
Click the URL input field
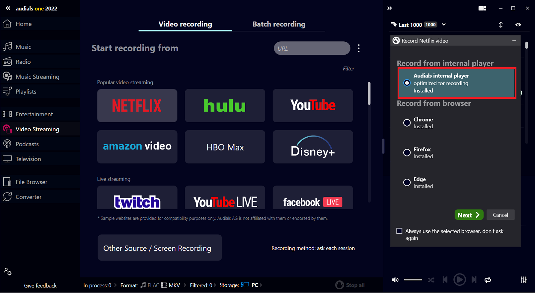[x=312, y=48]
